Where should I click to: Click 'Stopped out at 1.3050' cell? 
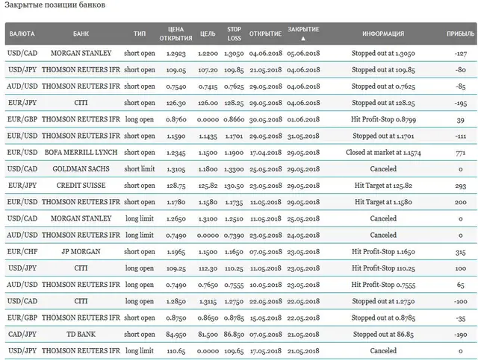point(383,53)
